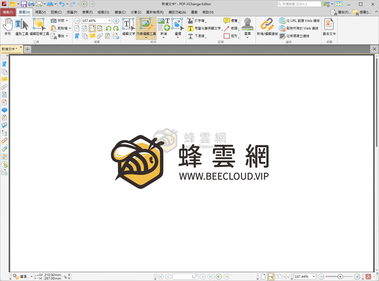Toggle fit visible view mode in ribbon
Screen dimensions: 379x281
click(x=100, y=28)
